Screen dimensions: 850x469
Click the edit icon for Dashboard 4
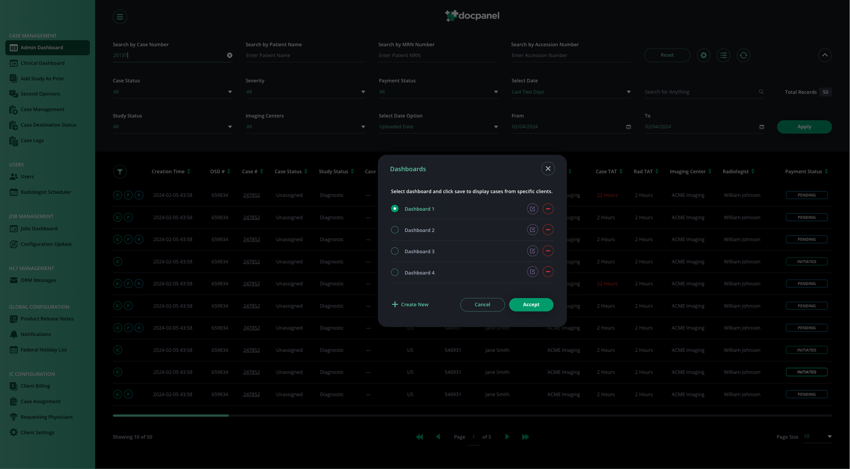pos(532,272)
